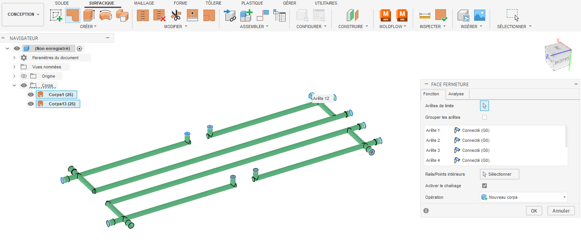Click the Insert image (canvas) icon
581x251 pixels.
click(479, 15)
